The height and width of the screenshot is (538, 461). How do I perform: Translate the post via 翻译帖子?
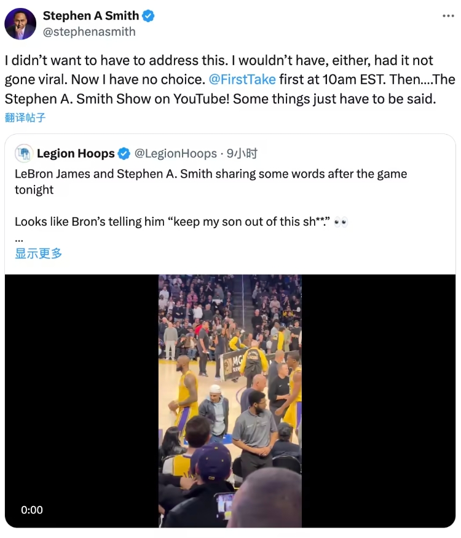click(x=25, y=117)
